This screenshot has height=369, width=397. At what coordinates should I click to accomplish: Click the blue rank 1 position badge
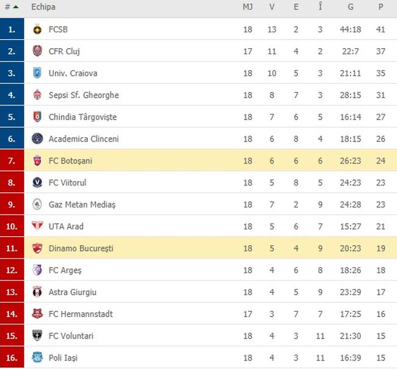click(12, 29)
